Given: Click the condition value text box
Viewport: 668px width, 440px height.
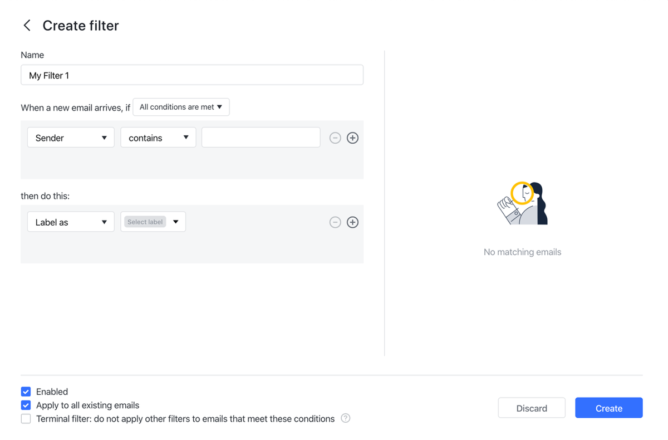Looking at the screenshot, I should [x=261, y=138].
